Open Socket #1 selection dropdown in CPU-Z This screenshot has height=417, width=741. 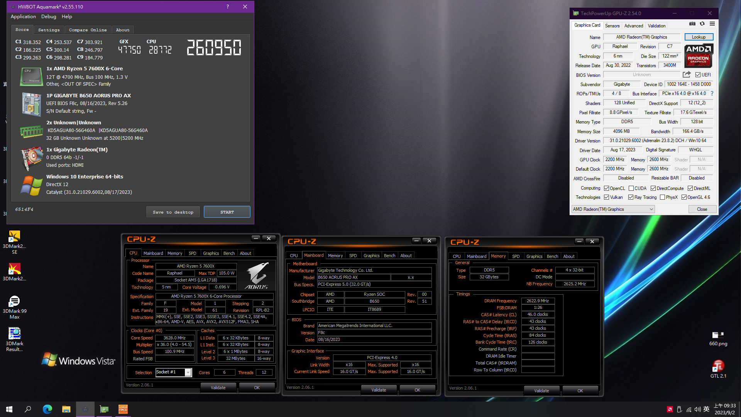pyautogui.click(x=174, y=372)
